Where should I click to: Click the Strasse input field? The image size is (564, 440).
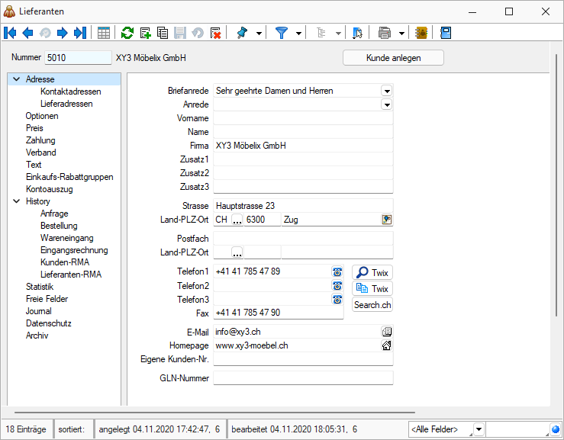point(303,206)
